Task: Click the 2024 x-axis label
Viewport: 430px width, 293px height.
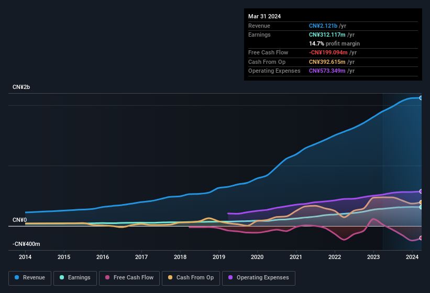Action: (x=412, y=257)
